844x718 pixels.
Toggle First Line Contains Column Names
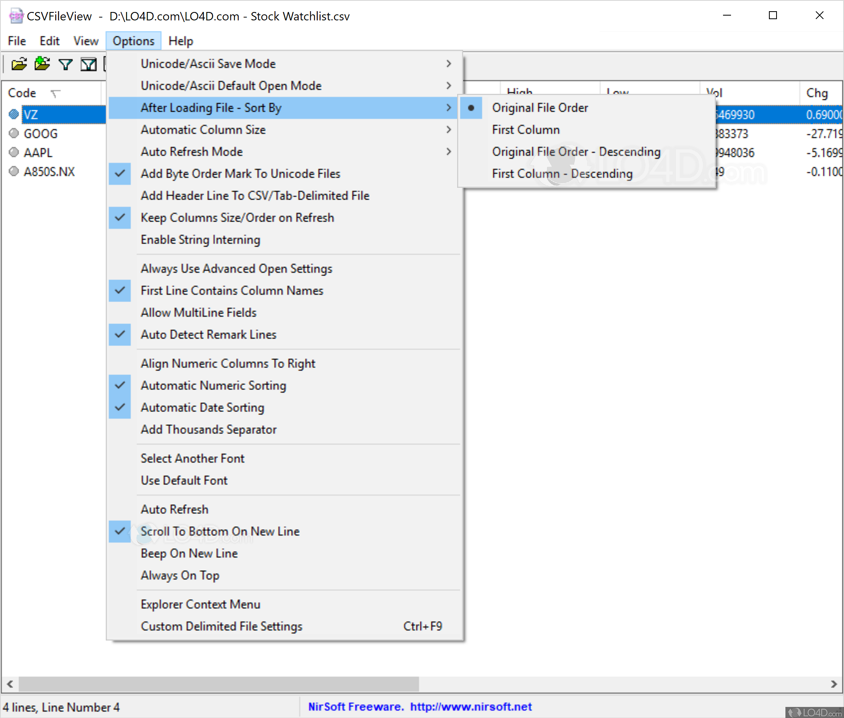[285, 290]
